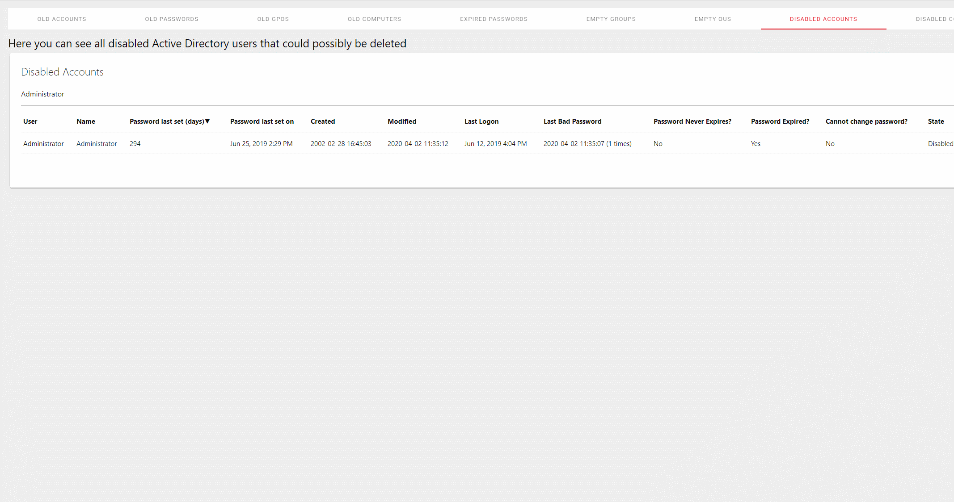The image size is (954, 502).
Task: Click the Administrator filter label above the table
Action: (42, 94)
